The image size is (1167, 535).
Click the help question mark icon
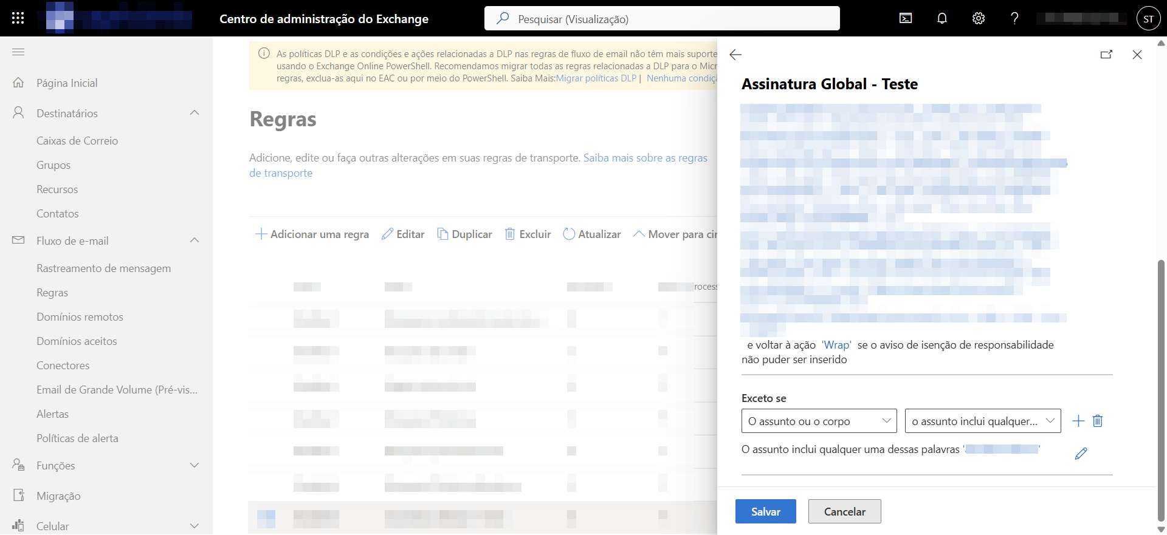(x=1014, y=18)
